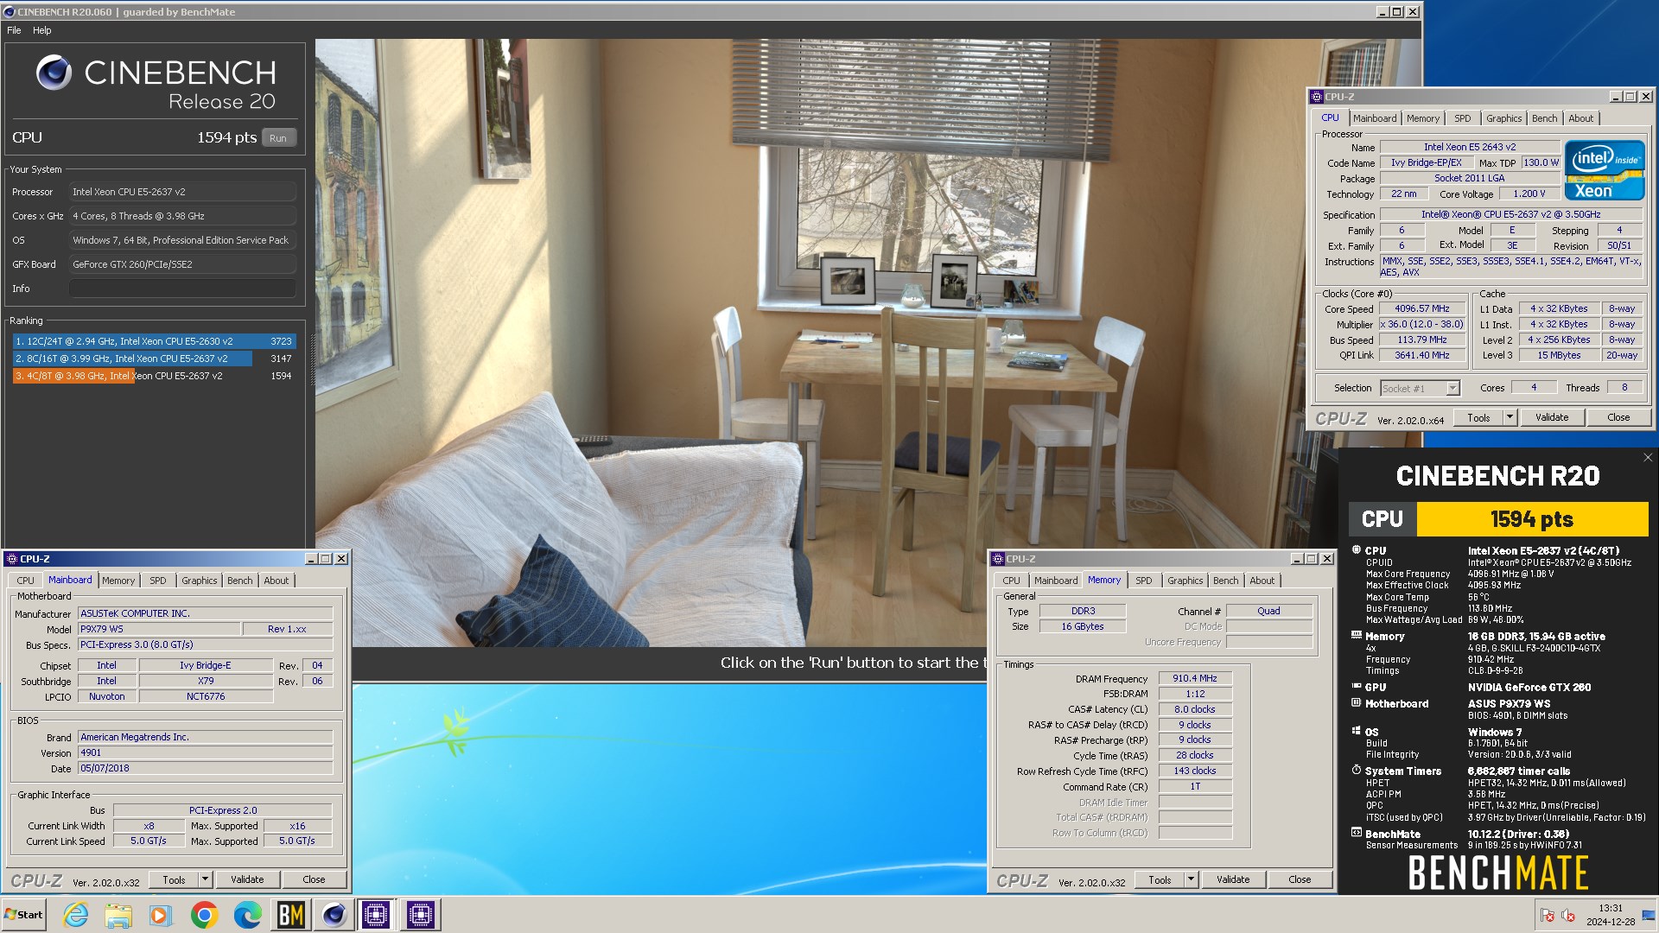Click the Processor field in Cinebench
Image resolution: width=1659 pixels, height=933 pixels.
[182, 192]
